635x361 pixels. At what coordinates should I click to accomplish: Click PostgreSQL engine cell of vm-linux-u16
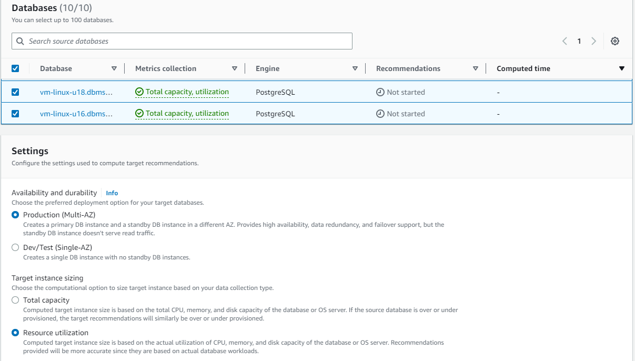click(x=275, y=114)
